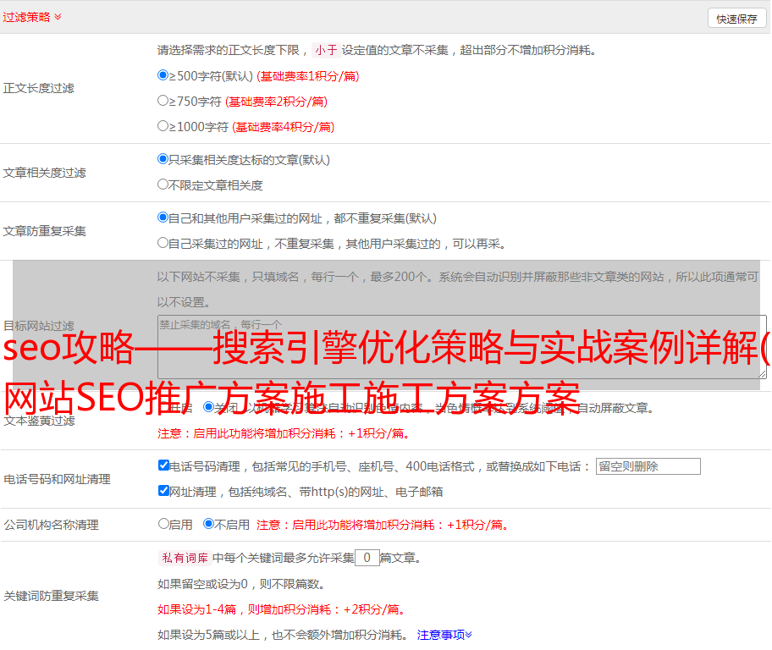Image resolution: width=772 pixels, height=650 pixels.
Task: Click the 私有词库 tag
Action: tap(184, 558)
